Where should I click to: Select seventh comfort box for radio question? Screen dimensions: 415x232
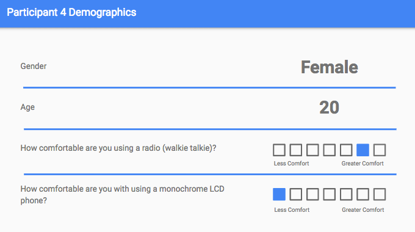pyautogui.click(x=379, y=150)
